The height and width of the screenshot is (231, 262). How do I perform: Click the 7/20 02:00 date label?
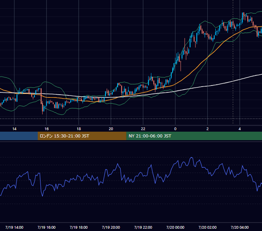pyautogui.click(x=208, y=227)
